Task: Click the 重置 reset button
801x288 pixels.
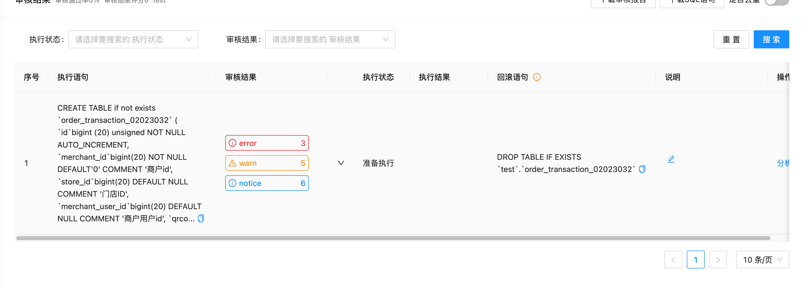Action: (x=731, y=39)
